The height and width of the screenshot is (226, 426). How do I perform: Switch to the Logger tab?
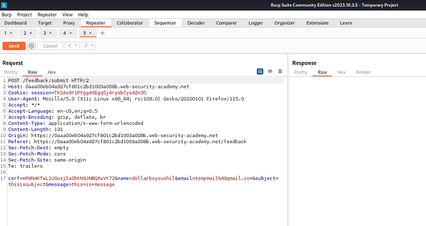click(256, 23)
